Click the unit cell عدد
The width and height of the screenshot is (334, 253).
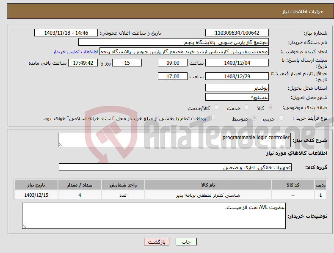123,195
